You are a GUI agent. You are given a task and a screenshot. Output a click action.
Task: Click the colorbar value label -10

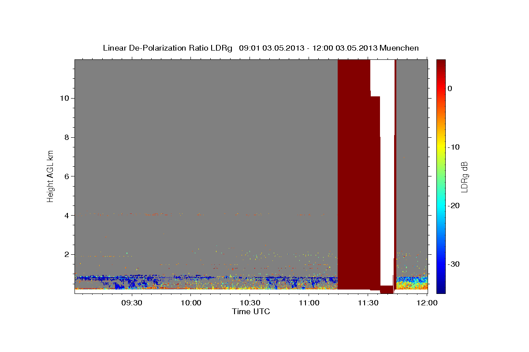tap(454, 147)
